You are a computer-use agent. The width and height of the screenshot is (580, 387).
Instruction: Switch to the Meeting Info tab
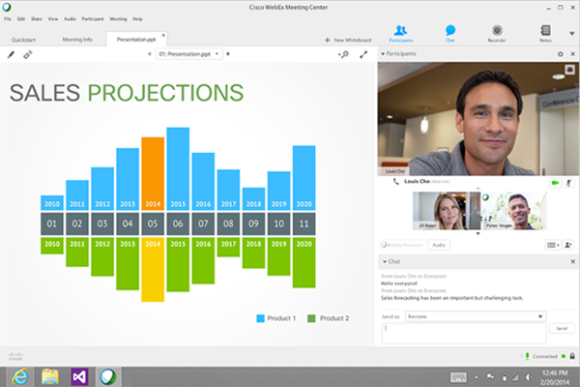pos(77,40)
